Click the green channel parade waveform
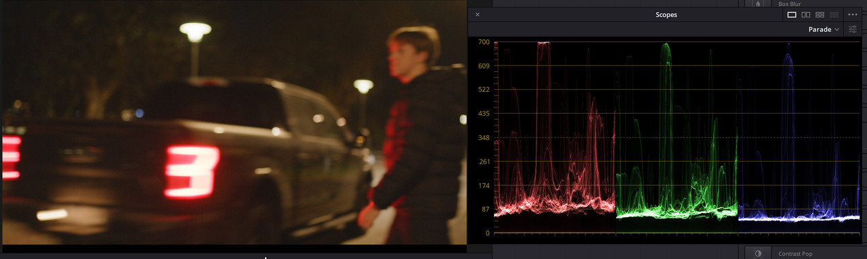 (x=676, y=138)
